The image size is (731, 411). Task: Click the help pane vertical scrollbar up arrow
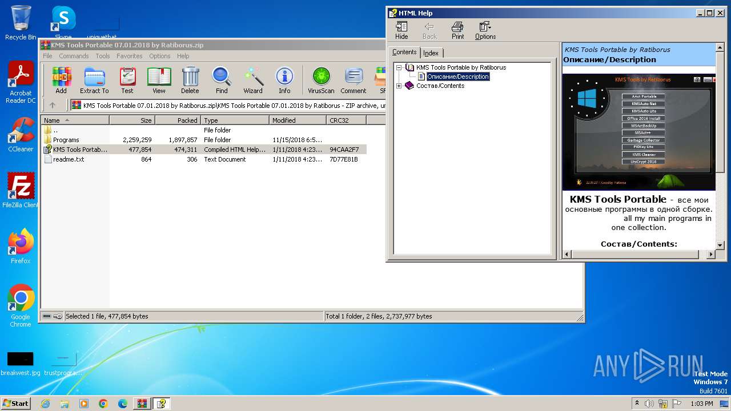720,47
